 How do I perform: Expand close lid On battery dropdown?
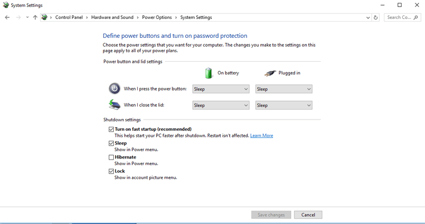(220, 105)
